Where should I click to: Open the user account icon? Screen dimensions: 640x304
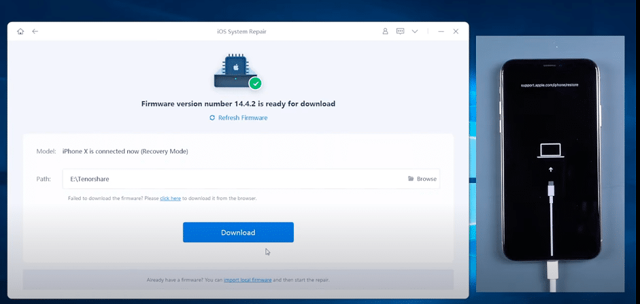coord(385,31)
